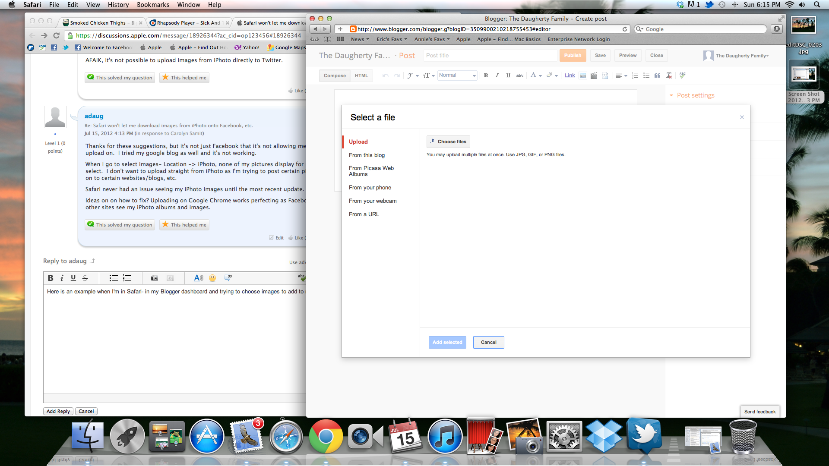This screenshot has width=829, height=466.
Task: Open the text color picker
Action: point(535,76)
